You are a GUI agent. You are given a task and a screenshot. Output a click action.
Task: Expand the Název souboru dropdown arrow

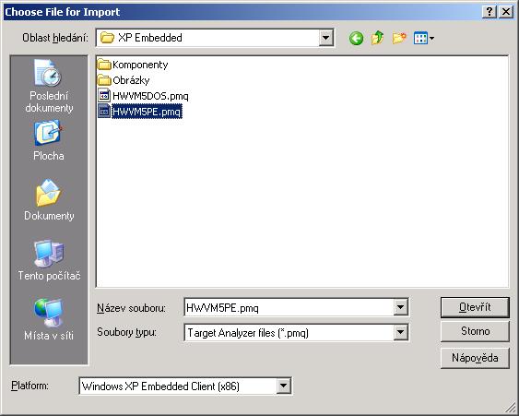point(400,307)
